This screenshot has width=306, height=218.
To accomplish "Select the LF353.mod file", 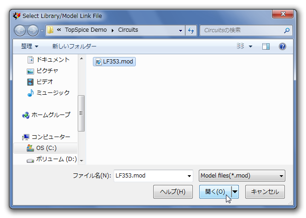I will [115, 62].
